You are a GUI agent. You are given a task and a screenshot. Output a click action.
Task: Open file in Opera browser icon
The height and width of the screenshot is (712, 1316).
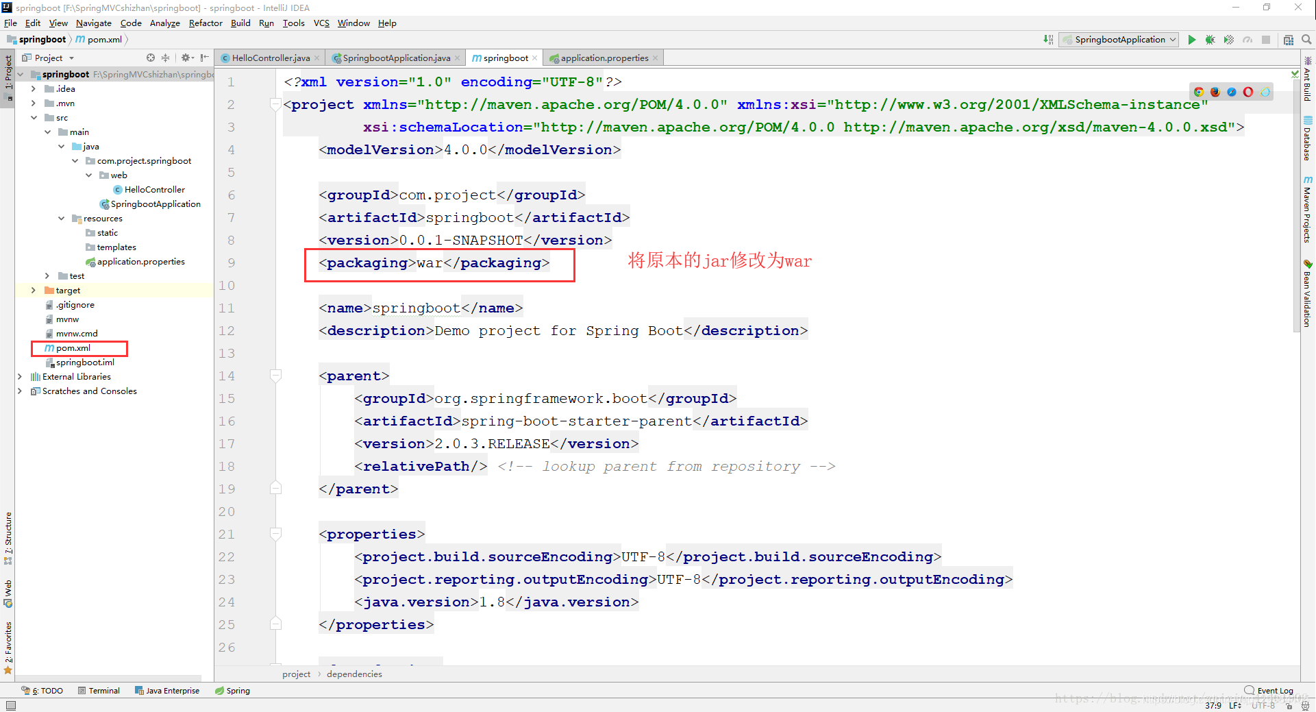tap(1248, 92)
